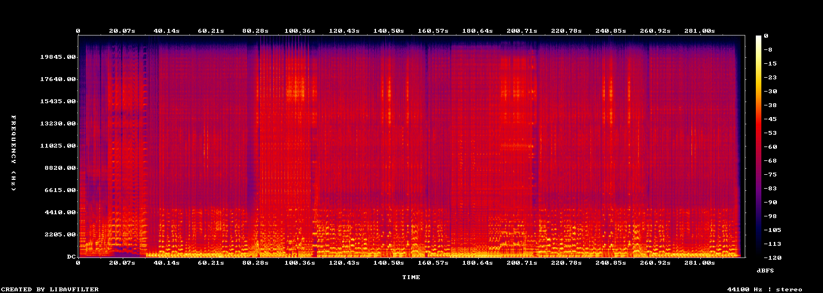Viewport: 823px width, 293px height.
Task: Select the -83 dBFS scale value
Action: (x=770, y=189)
